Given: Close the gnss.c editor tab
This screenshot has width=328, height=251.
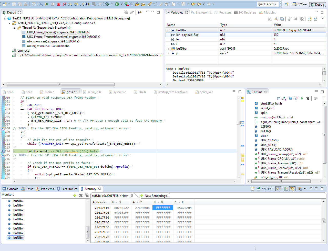Looking at the screenshot, I should (78, 92).
